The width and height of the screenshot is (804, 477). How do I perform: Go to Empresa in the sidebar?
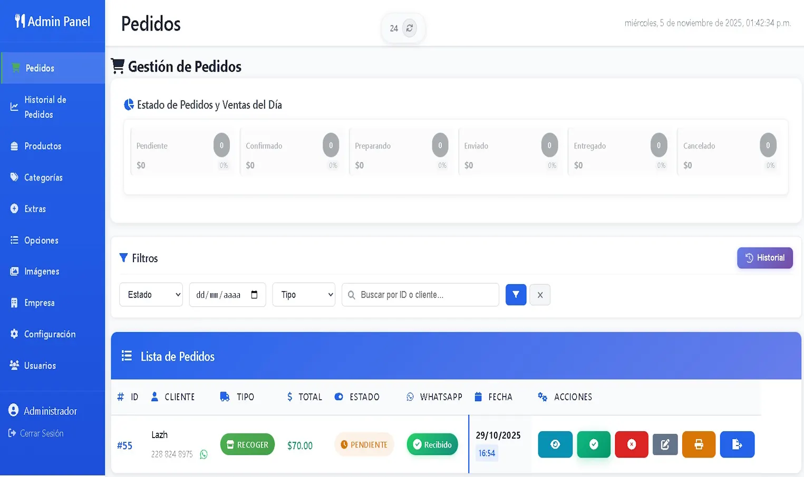53,303
